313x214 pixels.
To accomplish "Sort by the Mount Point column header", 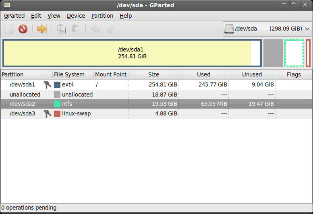I will 111,74.
